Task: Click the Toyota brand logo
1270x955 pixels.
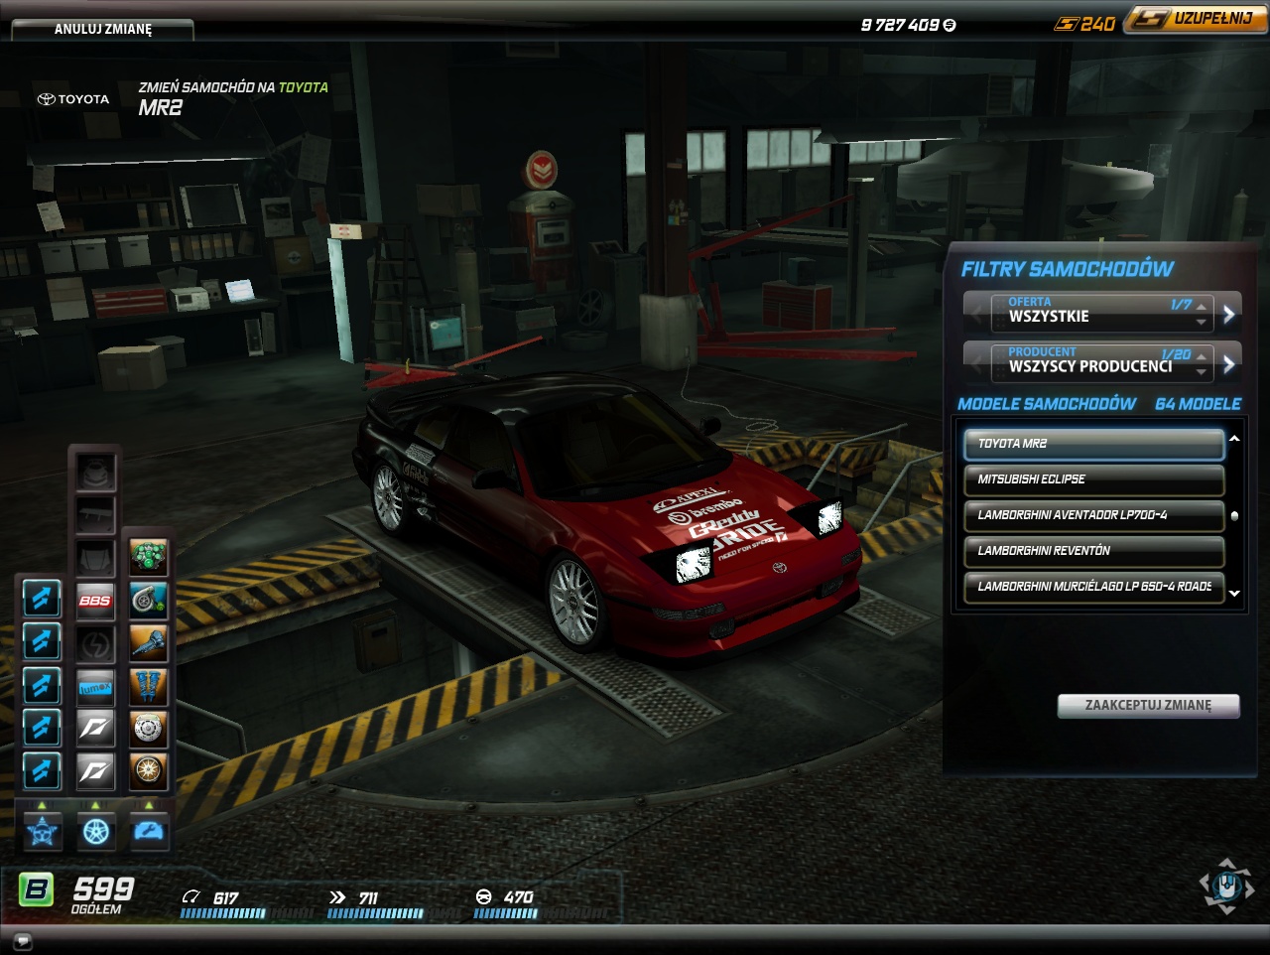Action: (73, 99)
